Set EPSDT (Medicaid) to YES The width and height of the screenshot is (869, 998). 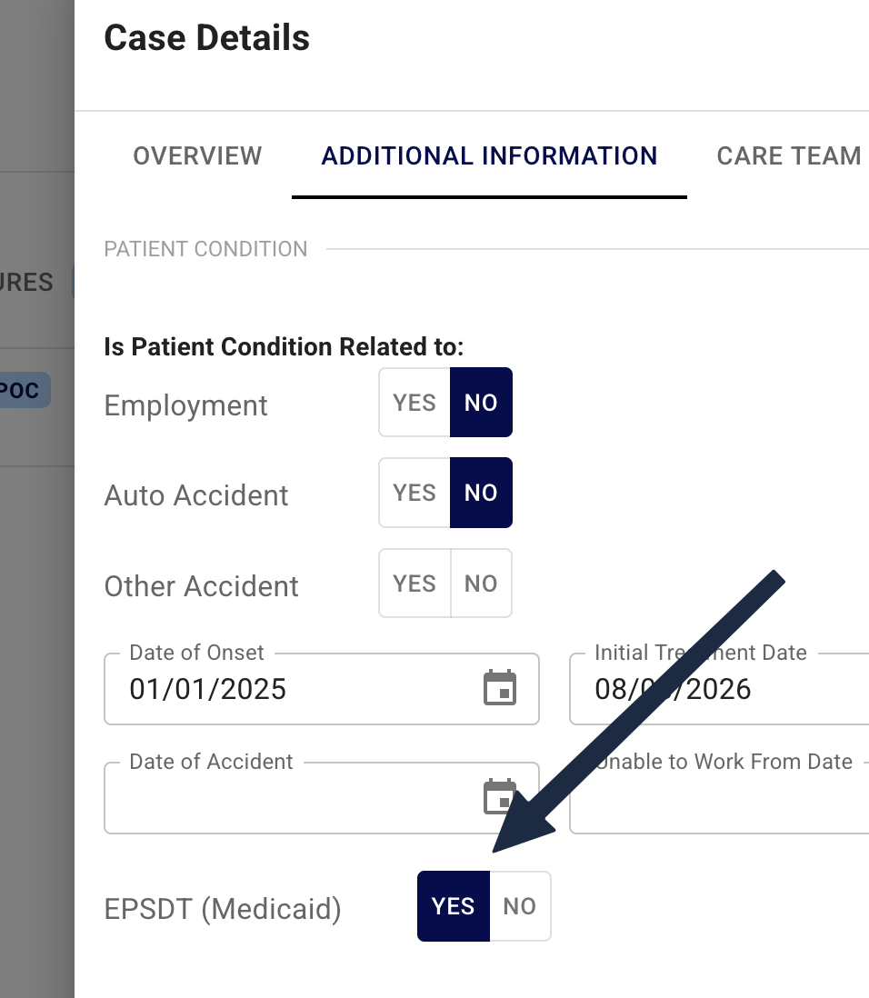[454, 906]
